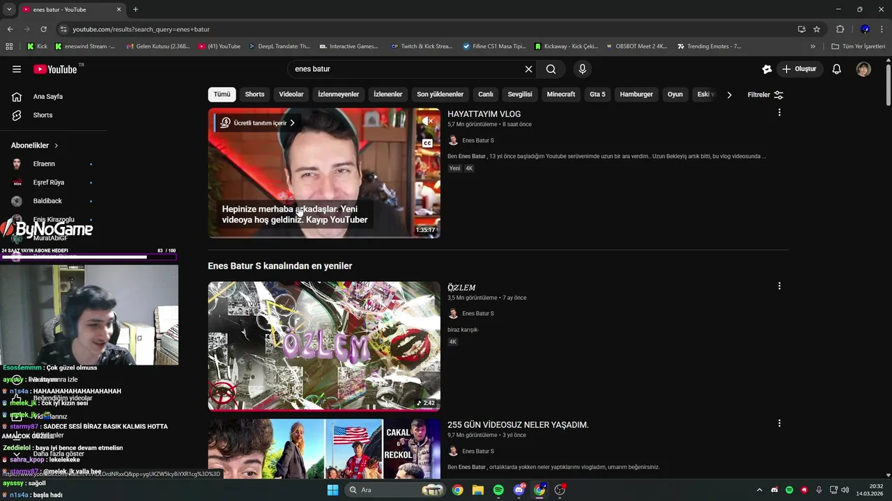892x501 pixels.
Task: Open options for ÖZLEM video
Action: [x=779, y=286]
